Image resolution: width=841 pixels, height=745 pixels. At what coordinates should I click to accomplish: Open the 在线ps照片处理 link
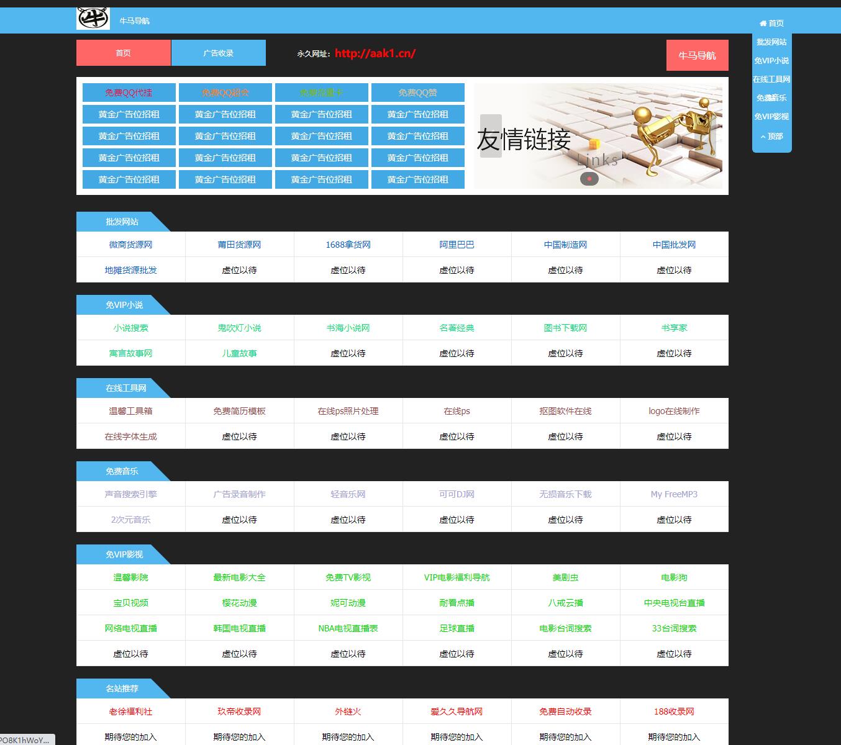tap(348, 411)
